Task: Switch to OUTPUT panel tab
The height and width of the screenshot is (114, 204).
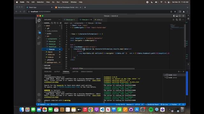Action: (57, 72)
